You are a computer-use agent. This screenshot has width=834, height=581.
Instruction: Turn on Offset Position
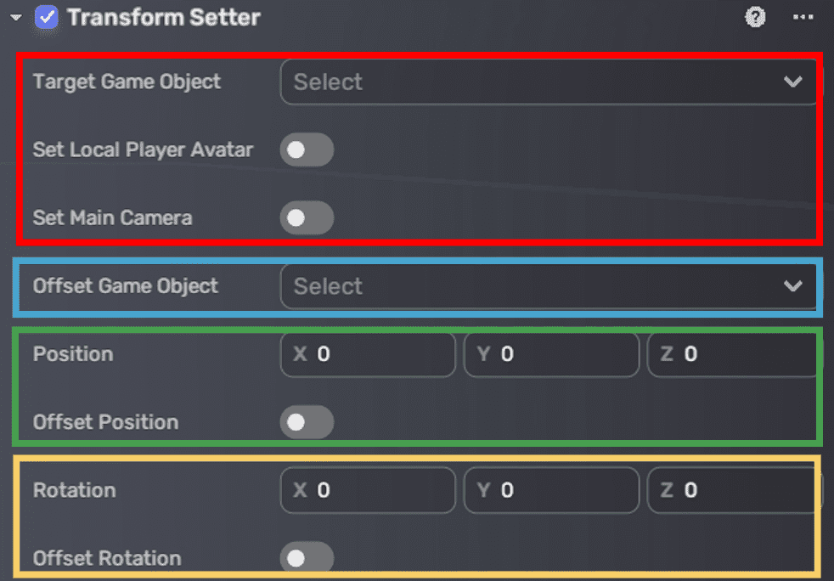307,422
